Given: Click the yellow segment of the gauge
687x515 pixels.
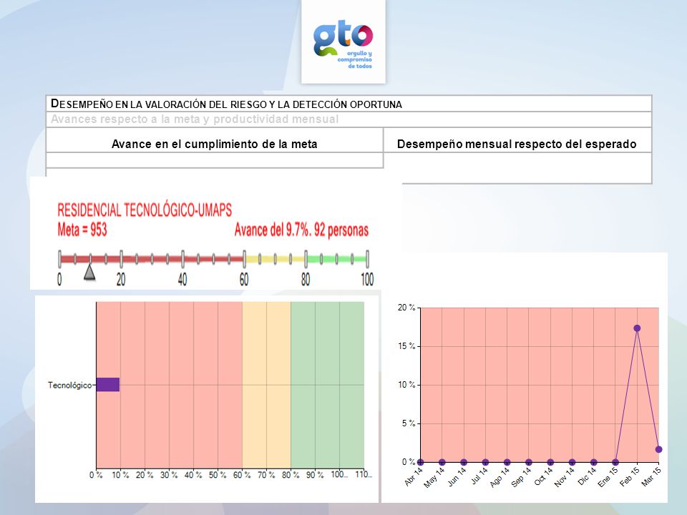Looking at the screenshot, I should 275,259.
